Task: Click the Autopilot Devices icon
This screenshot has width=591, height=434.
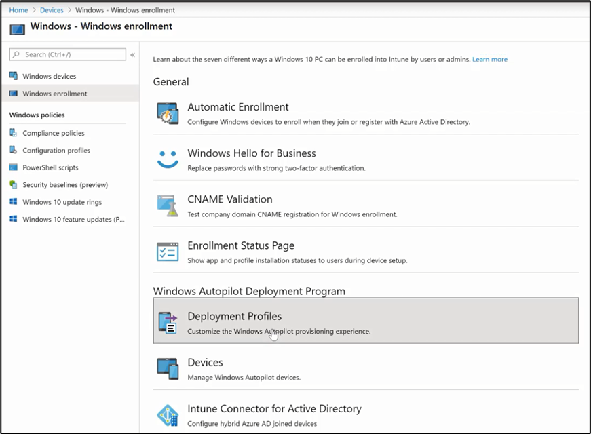Action: 168,369
